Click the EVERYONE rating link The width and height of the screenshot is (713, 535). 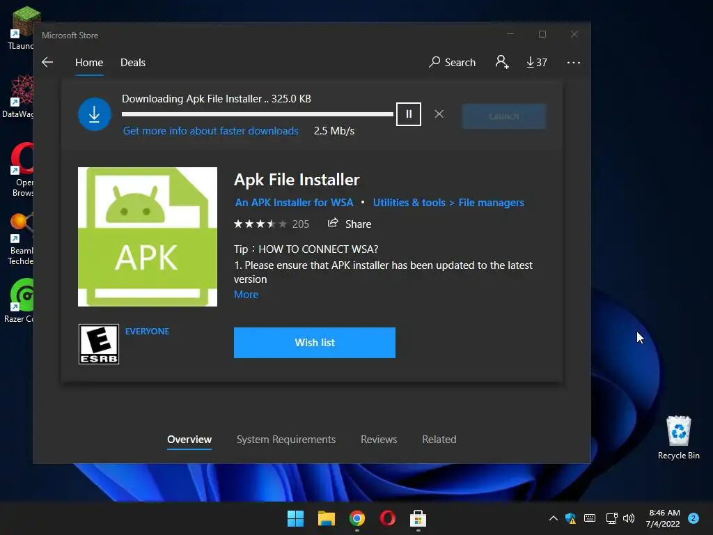(x=148, y=331)
